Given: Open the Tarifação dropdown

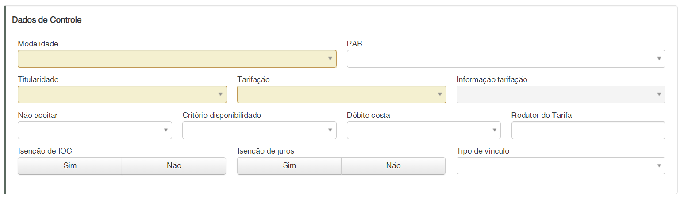Looking at the screenshot, I should (342, 94).
